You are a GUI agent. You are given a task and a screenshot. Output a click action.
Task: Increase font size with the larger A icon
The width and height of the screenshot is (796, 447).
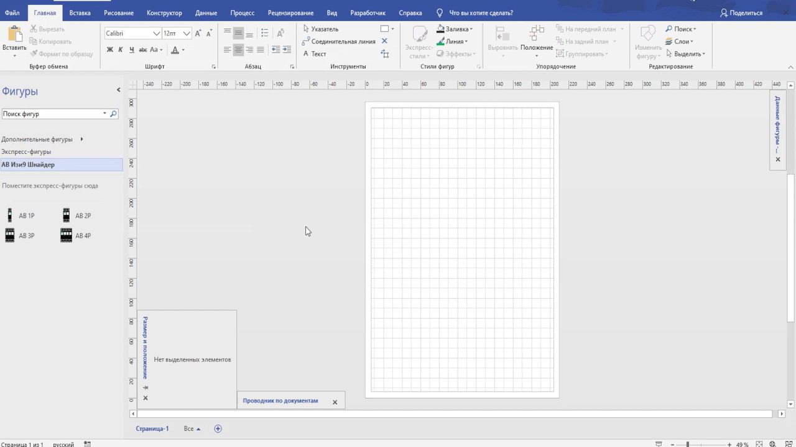pyautogui.click(x=198, y=33)
